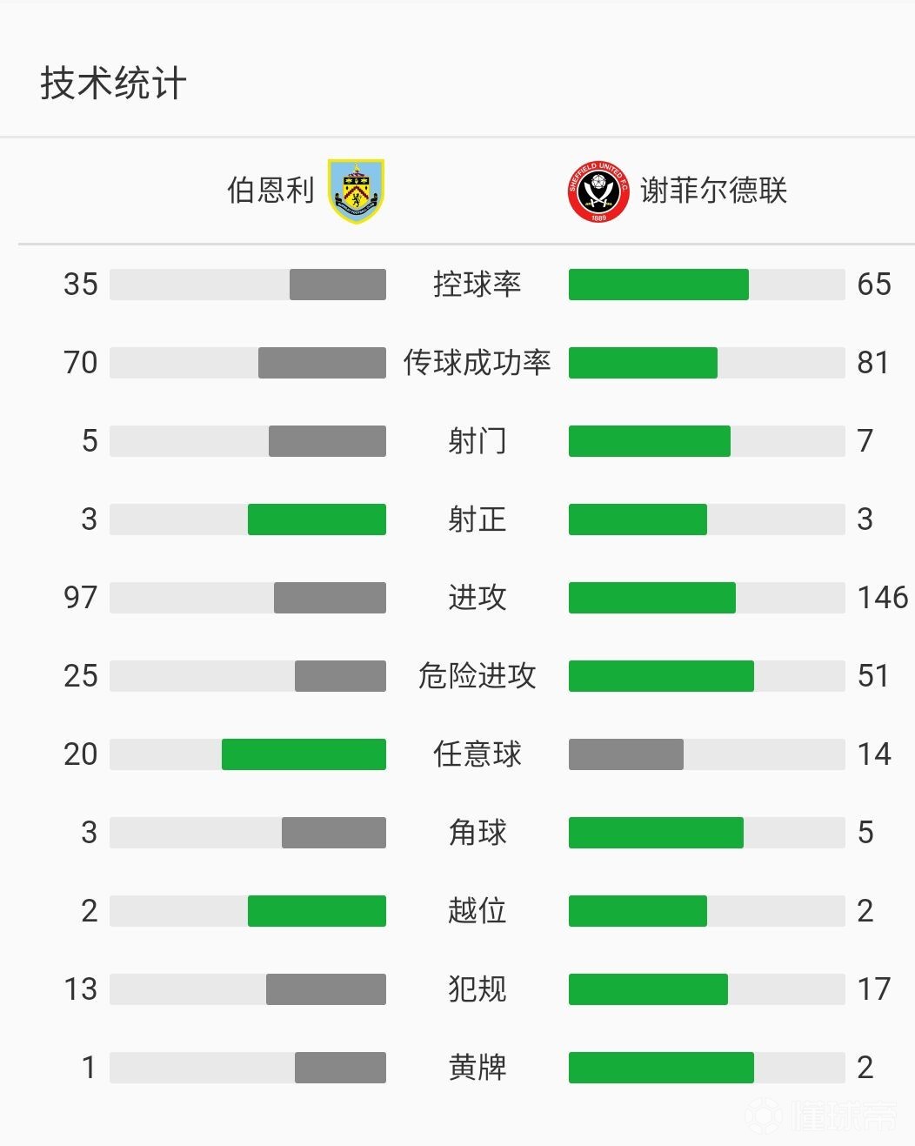This screenshot has height=1146, width=915.
Task: Tap the 控球率 gray bar showing 35
Action: 337,285
